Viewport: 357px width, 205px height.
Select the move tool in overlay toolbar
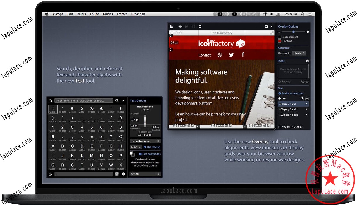click(180, 26)
